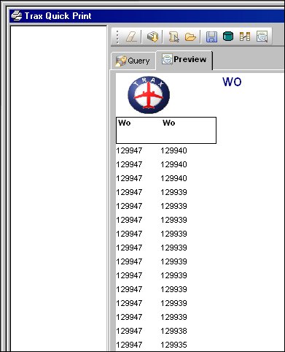Save with the blue floppy disk icon

[x=211, y=37]
